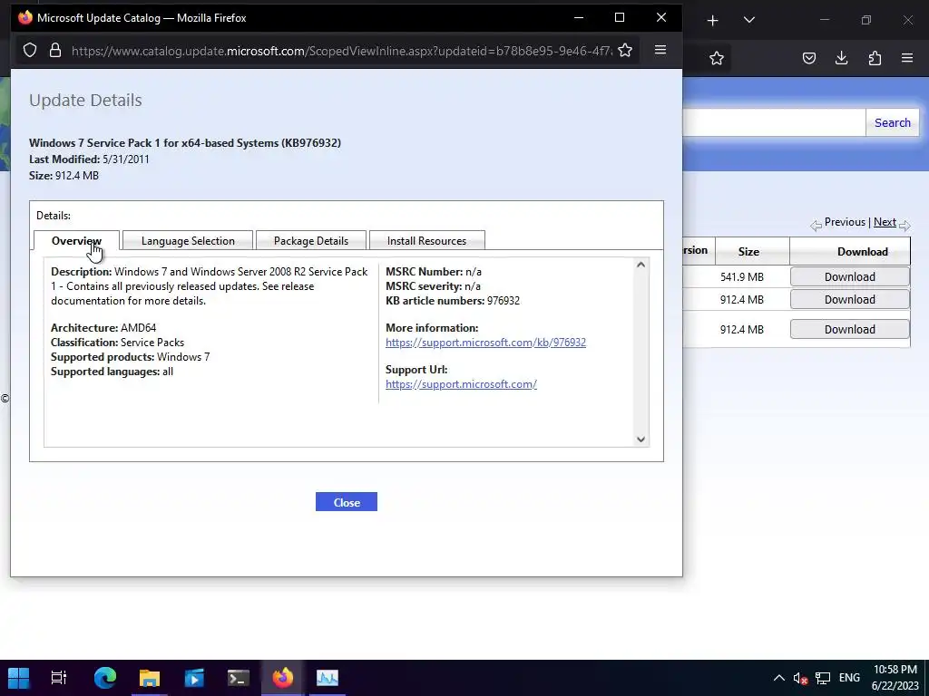Open the Windows Start menu
The height and width of the screenshot is (696, 929).
coord(19,678)
